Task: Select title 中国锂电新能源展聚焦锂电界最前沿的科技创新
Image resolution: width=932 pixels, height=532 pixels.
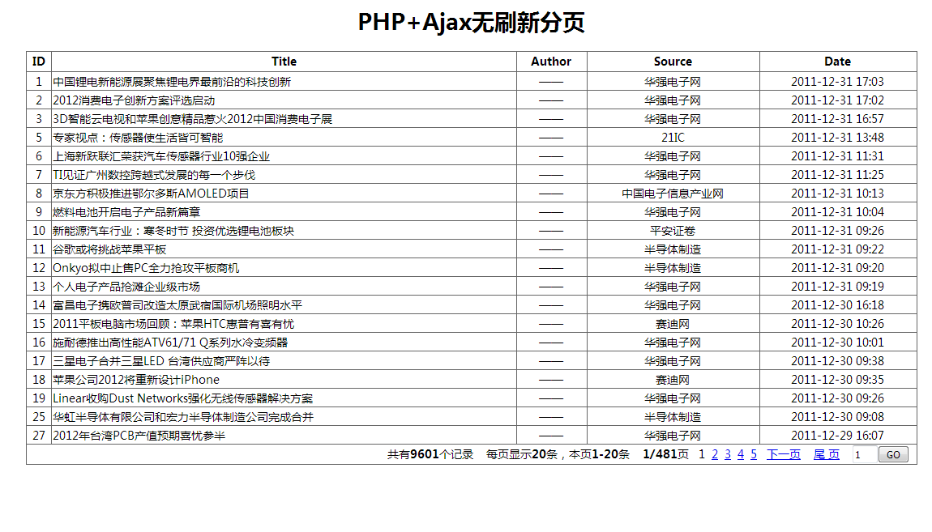Action: point(172,82)
